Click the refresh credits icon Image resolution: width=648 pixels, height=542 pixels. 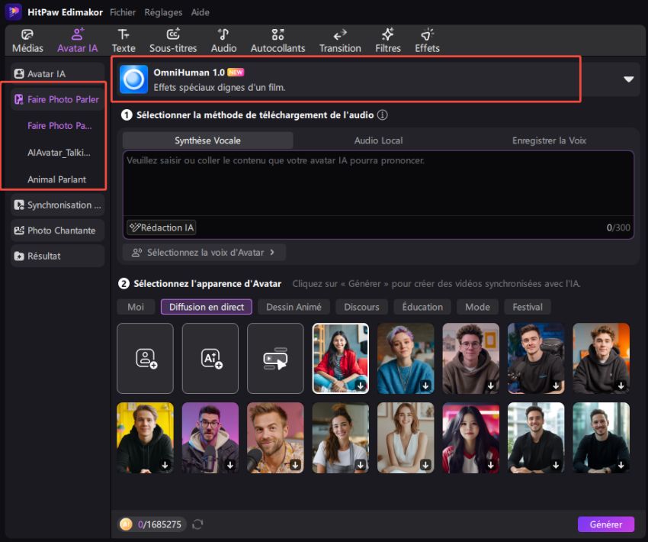tap(197, 524)
